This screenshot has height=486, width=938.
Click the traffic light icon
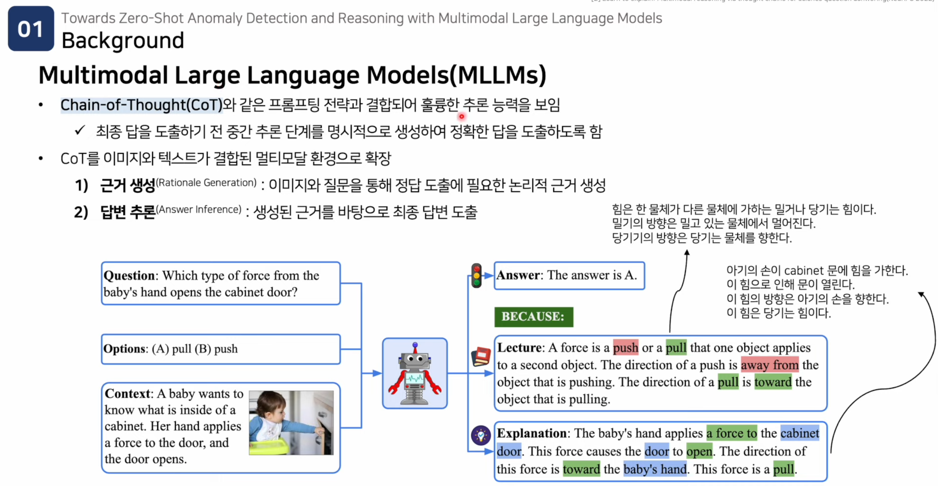476,275
